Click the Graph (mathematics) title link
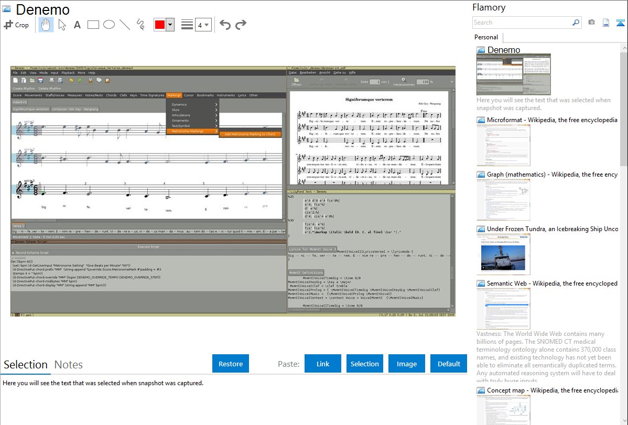The image size is (628, 425). click(x=552, y=175)
